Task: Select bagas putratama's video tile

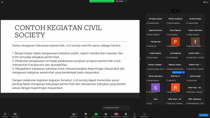Action: [156, 30]
